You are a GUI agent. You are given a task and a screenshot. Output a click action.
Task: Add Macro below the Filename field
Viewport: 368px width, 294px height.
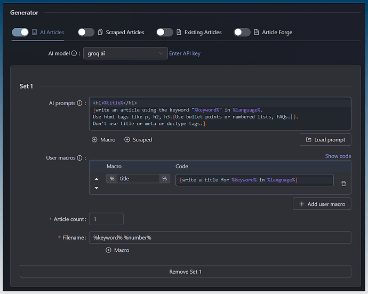pyautogui.click(x=117, y=250)
